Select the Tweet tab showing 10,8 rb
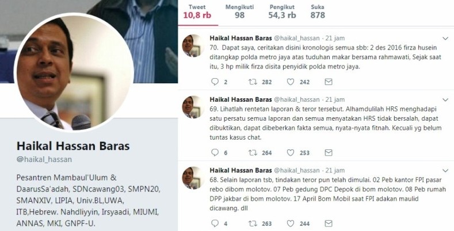 coord(197,12)
